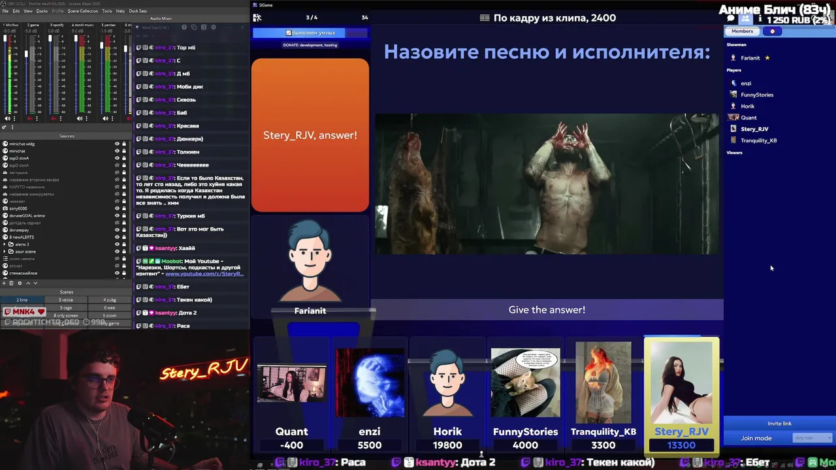Unmute the game audio channel
This screenshot has height=470, width=836.
click(29, 118)
